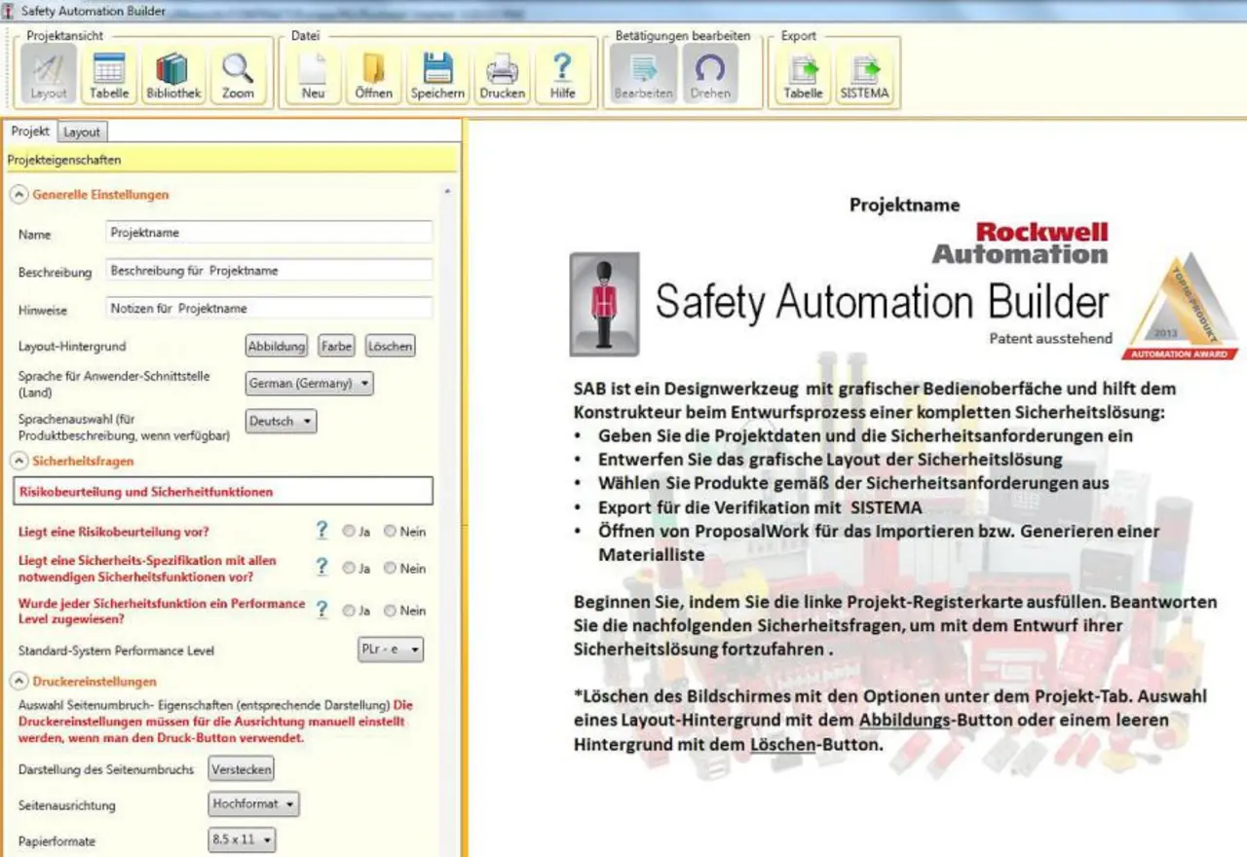Save the project with Speichern
1247x857 pixels.
point(437,75)
